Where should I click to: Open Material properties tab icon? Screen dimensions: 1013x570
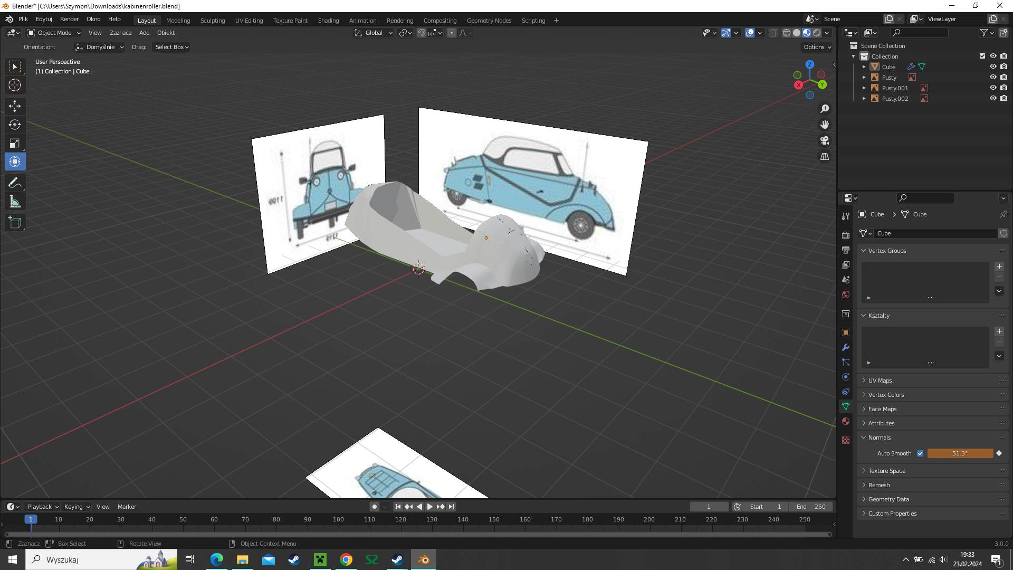click(x=846, y=421)
